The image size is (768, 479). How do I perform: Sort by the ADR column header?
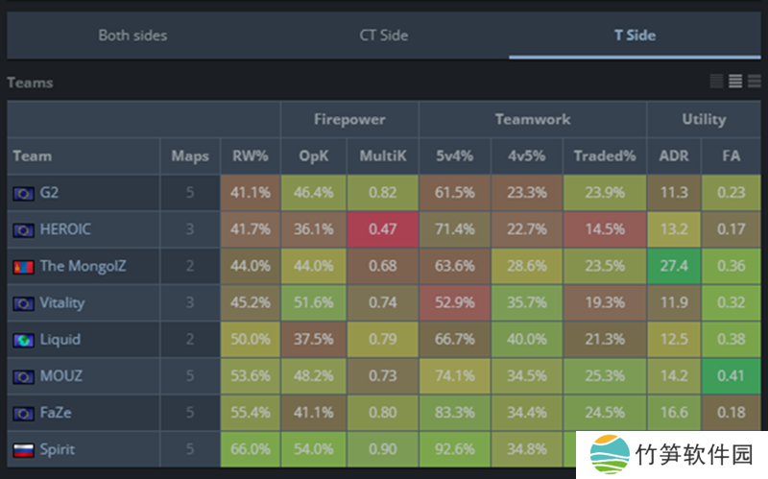click(671, 156)
